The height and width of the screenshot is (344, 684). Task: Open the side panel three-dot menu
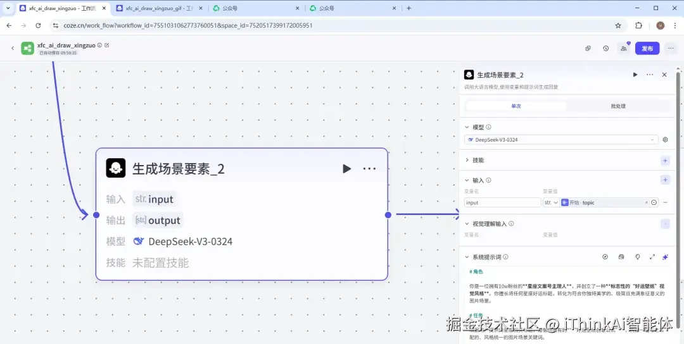650,75
